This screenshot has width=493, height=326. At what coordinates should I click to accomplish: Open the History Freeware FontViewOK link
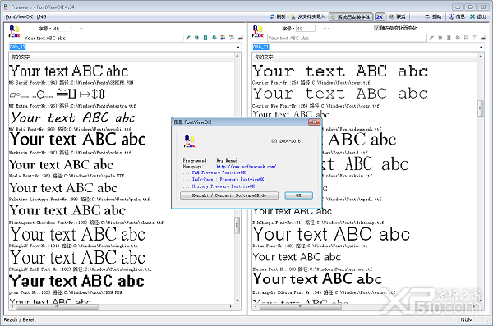223,186
